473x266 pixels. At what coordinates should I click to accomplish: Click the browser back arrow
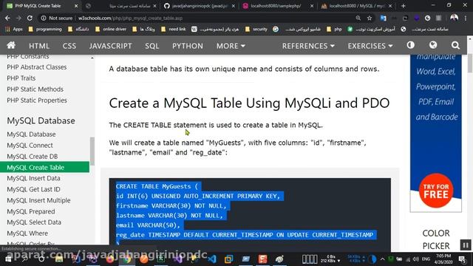tap(7, 18)
